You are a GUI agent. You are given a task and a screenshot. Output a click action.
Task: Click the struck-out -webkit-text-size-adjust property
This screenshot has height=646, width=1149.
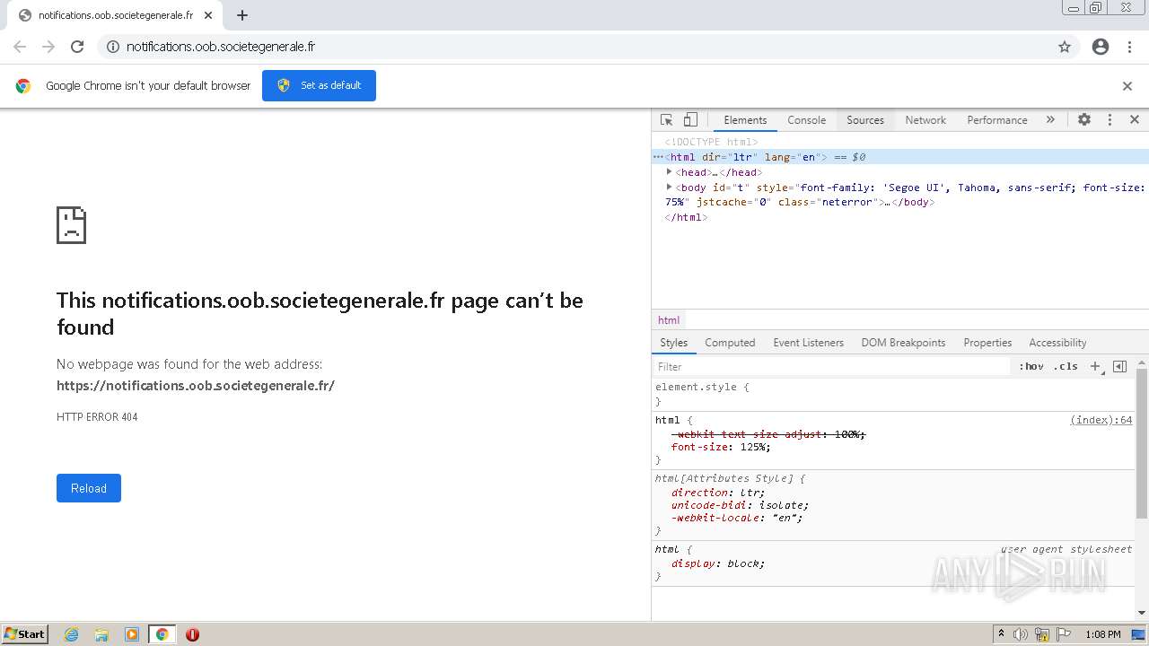tap(768, 434)
